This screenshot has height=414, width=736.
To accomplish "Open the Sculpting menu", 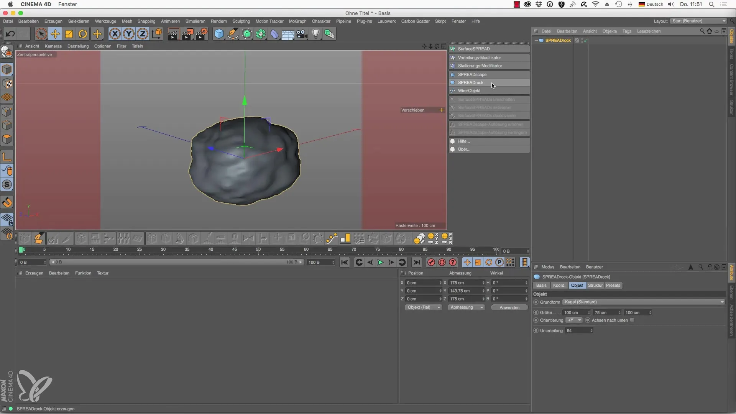I will pyautogui.click(x=241, y=21).
